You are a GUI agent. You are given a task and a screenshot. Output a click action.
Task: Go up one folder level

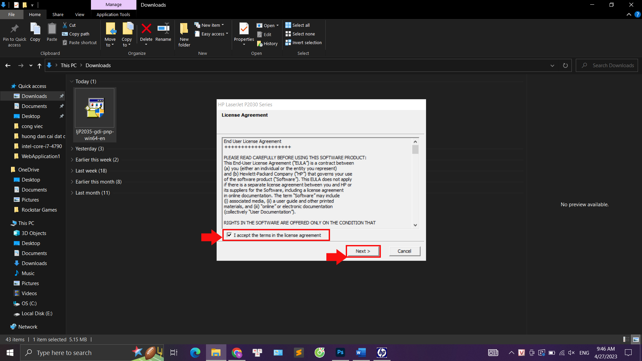click(39, 66)
